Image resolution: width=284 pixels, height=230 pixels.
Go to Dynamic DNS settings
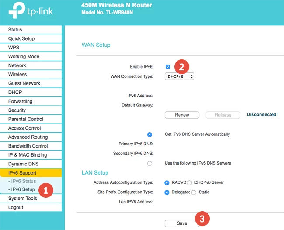(x=31, y=164)
